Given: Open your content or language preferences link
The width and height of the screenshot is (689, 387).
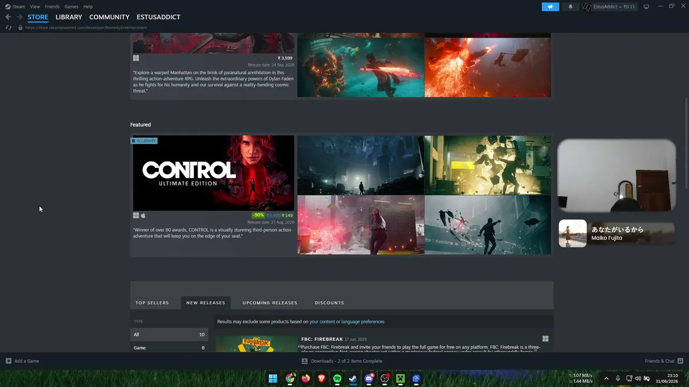Looking at the screenshot, I should (347, 321).
